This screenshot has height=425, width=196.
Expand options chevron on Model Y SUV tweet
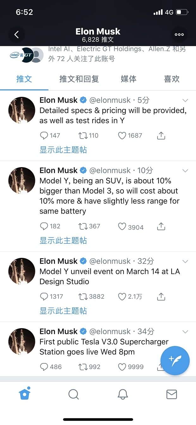point(185,171)
